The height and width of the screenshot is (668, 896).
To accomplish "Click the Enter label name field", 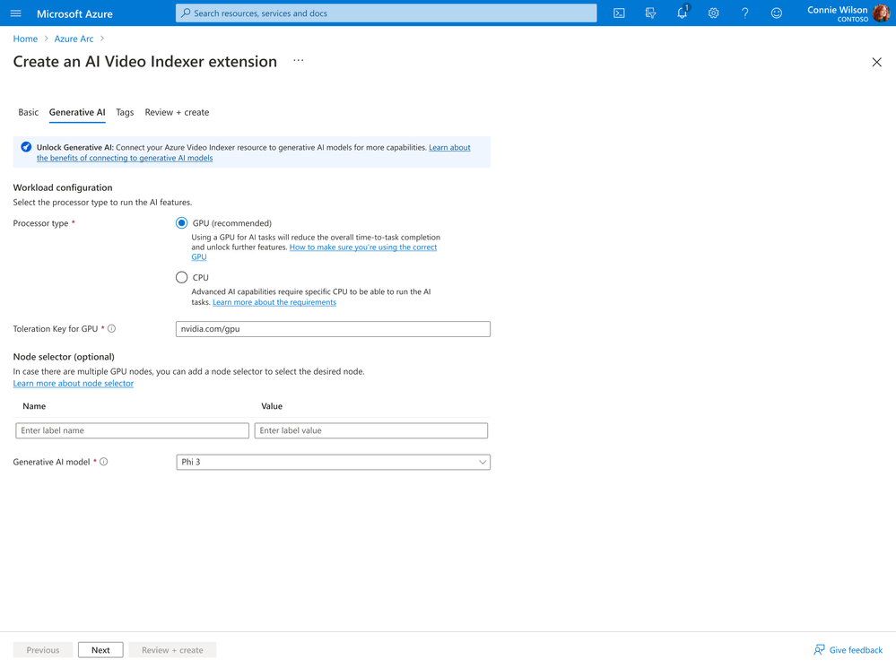I will pyautogui.click(x=133, y=430).
